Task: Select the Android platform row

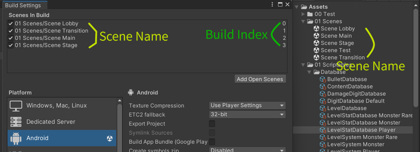Action: pos(62,138)
